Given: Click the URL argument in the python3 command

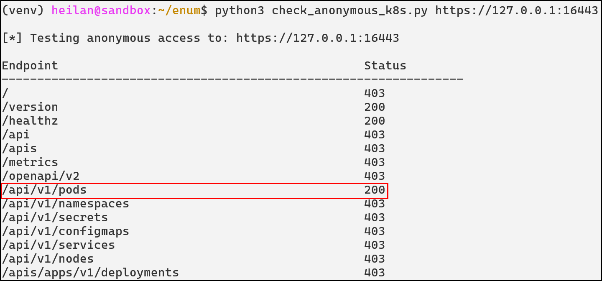Looking at the screenshot, I should click(517, 10).
